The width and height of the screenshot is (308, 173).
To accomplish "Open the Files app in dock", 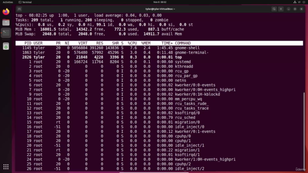I will click(6, 23).
